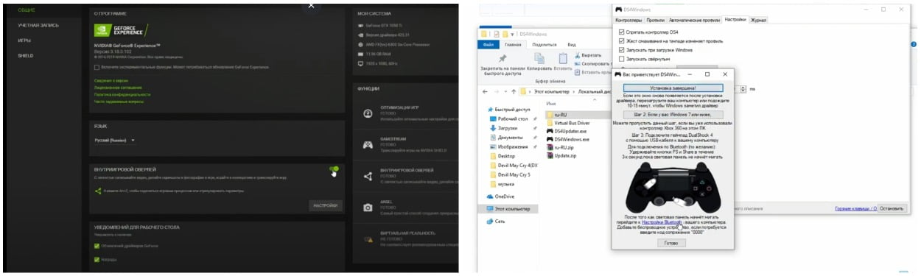Click the НАСТРОЙКИ overlay button
Screen dimensions: 921x276
click(325, 205)
